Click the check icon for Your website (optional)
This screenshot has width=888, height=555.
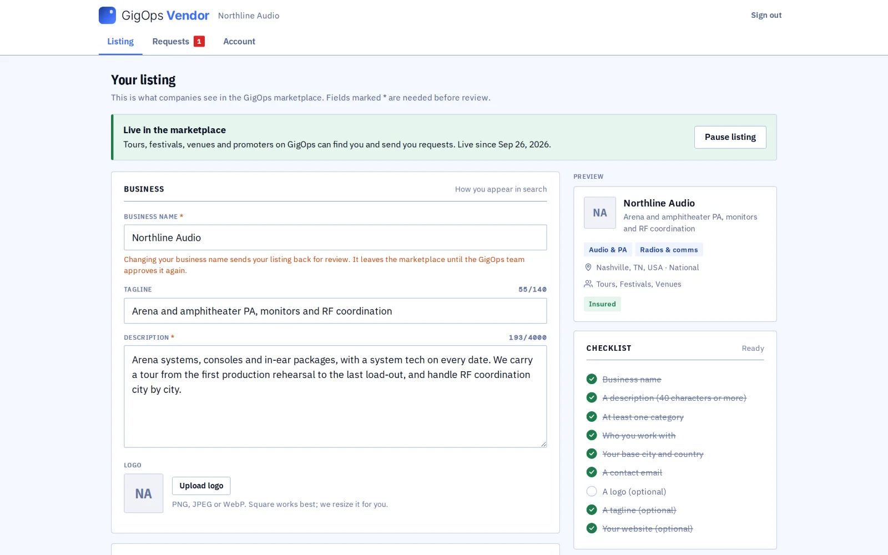[x=592, y=528]
